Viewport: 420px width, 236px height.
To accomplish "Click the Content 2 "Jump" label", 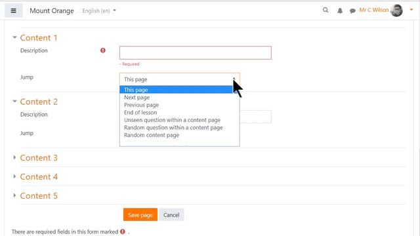I will [27, 133].
